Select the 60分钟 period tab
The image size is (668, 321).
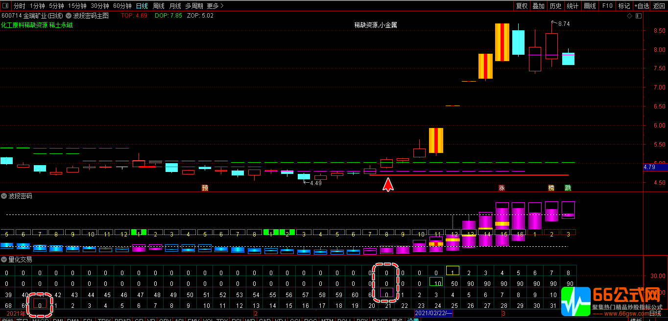point(122,6)
